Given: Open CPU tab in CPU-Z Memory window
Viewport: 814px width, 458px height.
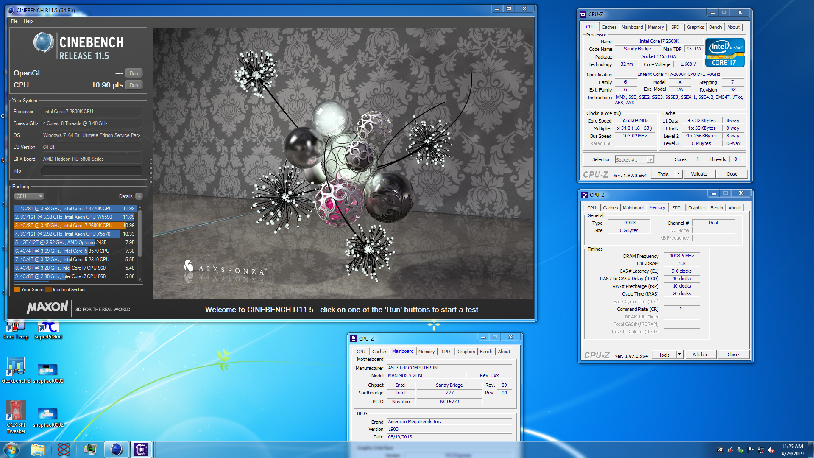Looking at the screenshot, I should pyautogui.click(x=591, y=208).
